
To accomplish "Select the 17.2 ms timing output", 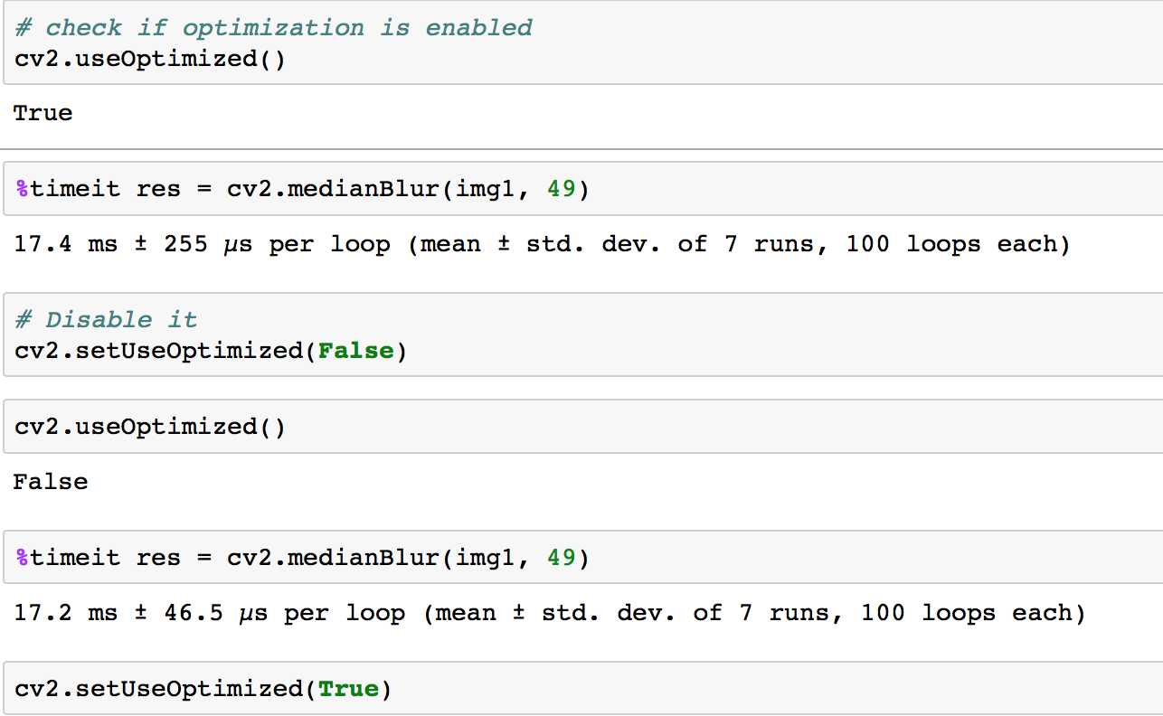I will (549, 613).
